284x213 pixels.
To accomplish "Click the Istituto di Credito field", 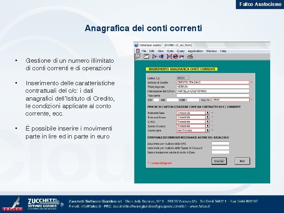I will [x=213, y=82].
